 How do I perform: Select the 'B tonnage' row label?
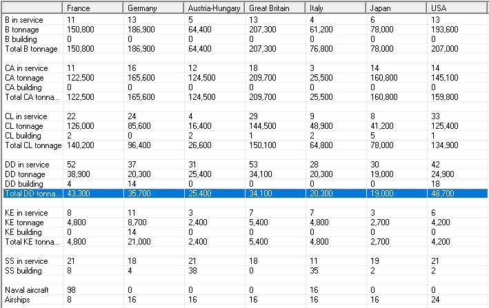(x=22, y=30)
